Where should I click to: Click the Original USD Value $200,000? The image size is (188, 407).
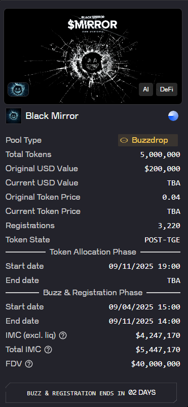[x=162, y=169]
